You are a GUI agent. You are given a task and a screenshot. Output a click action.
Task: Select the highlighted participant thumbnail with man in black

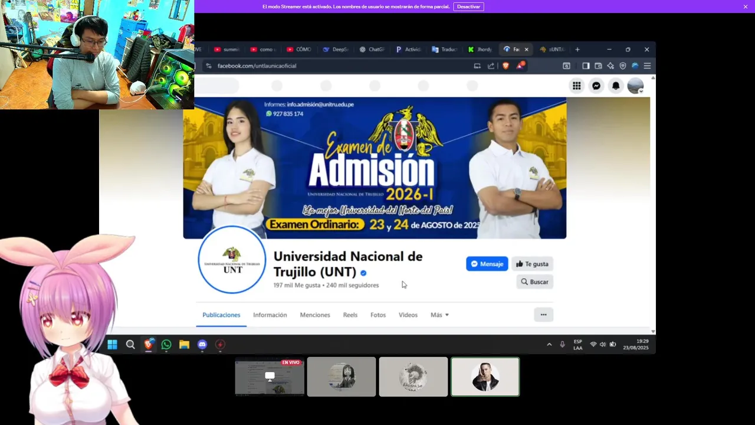coord(485,377)
